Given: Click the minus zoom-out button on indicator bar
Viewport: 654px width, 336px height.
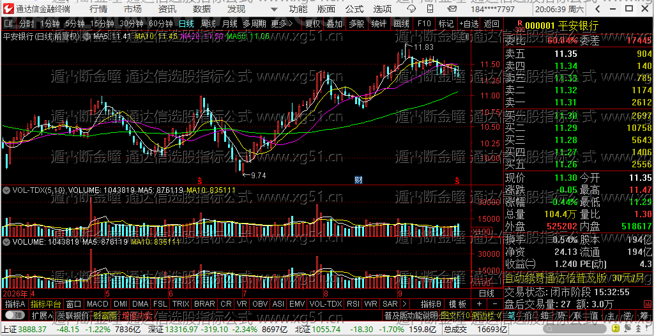Looking at the screenshot, I should click(495, 303).
